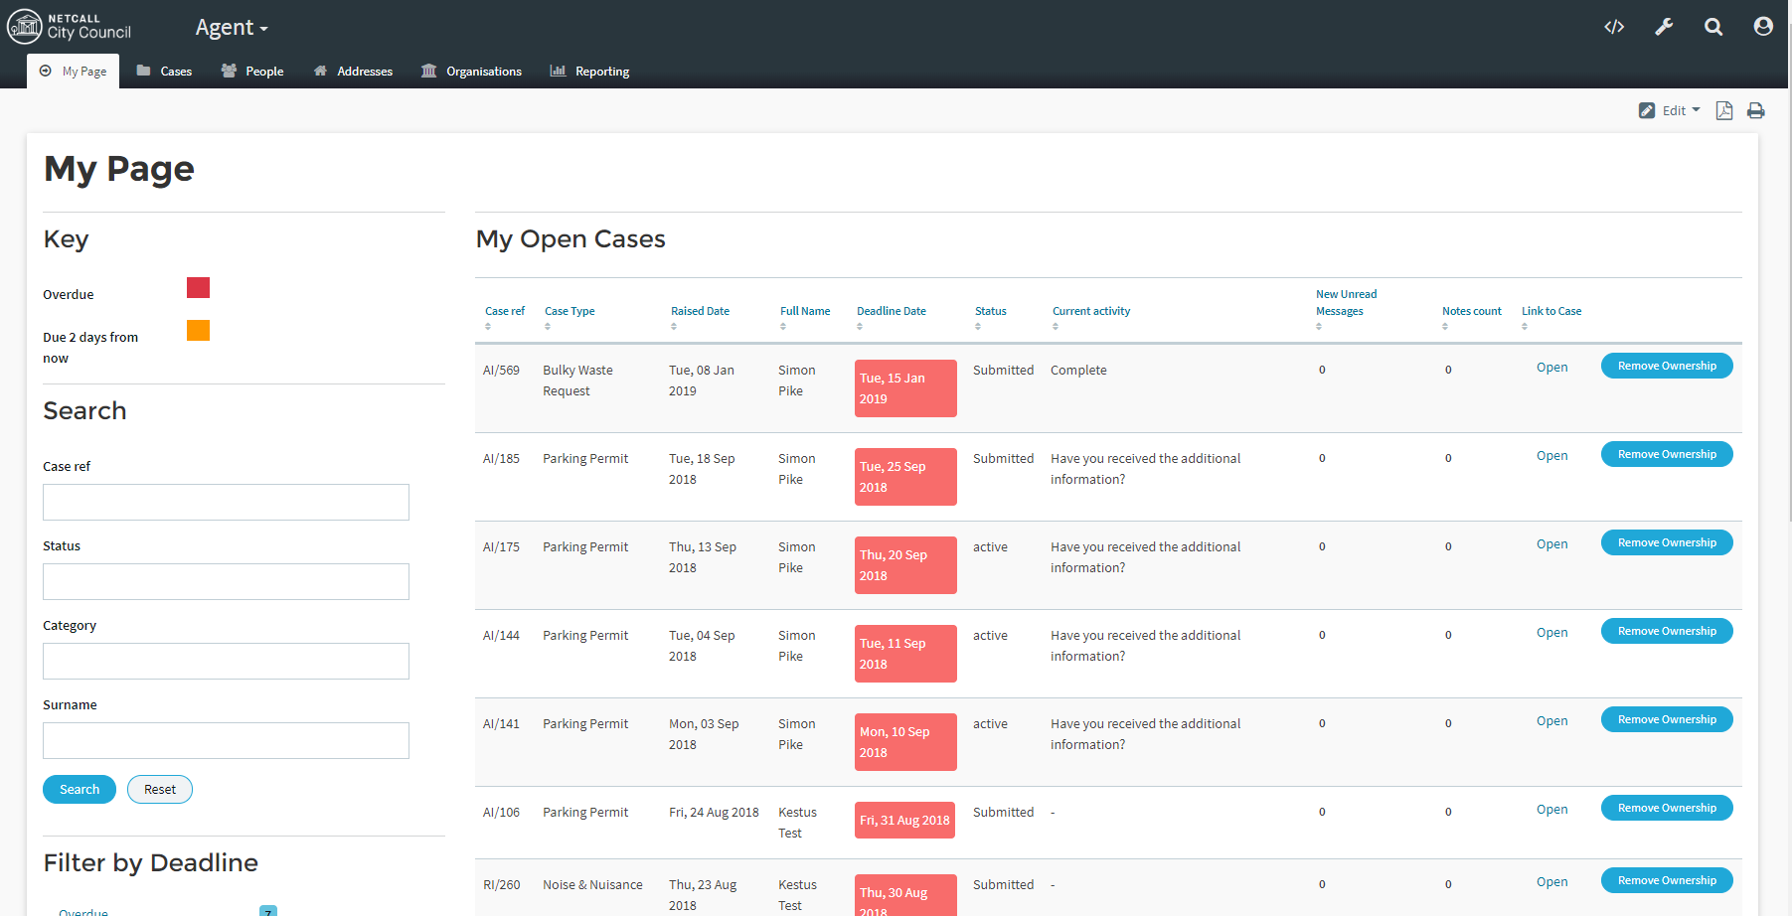Remove ownership of case AI/144
The width and height of the screenshot is (1792, 916).
(1667, 631)
